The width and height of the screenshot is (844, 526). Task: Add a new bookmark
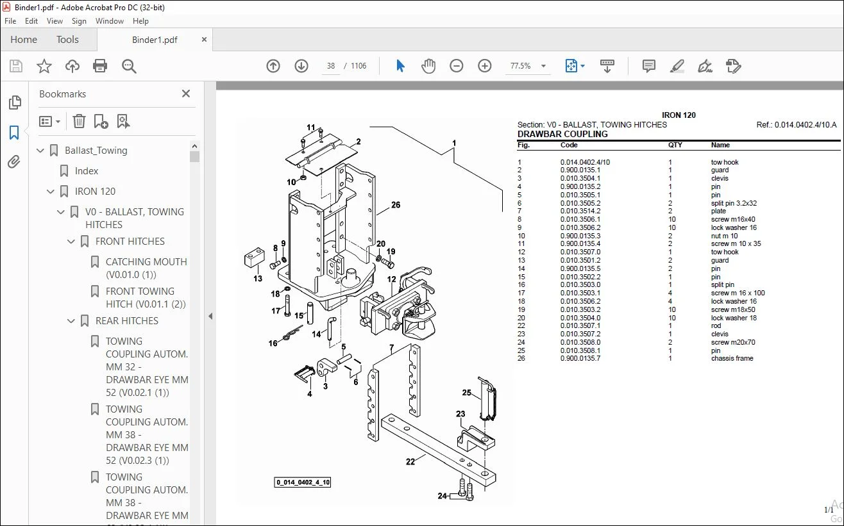[101, 121]
